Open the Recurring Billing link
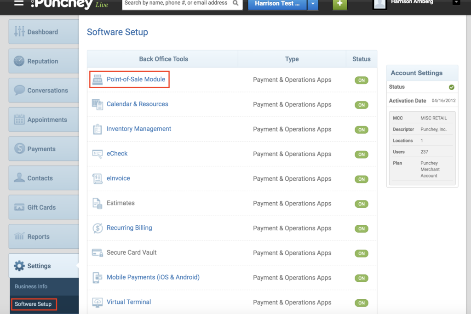 (129, 228)
